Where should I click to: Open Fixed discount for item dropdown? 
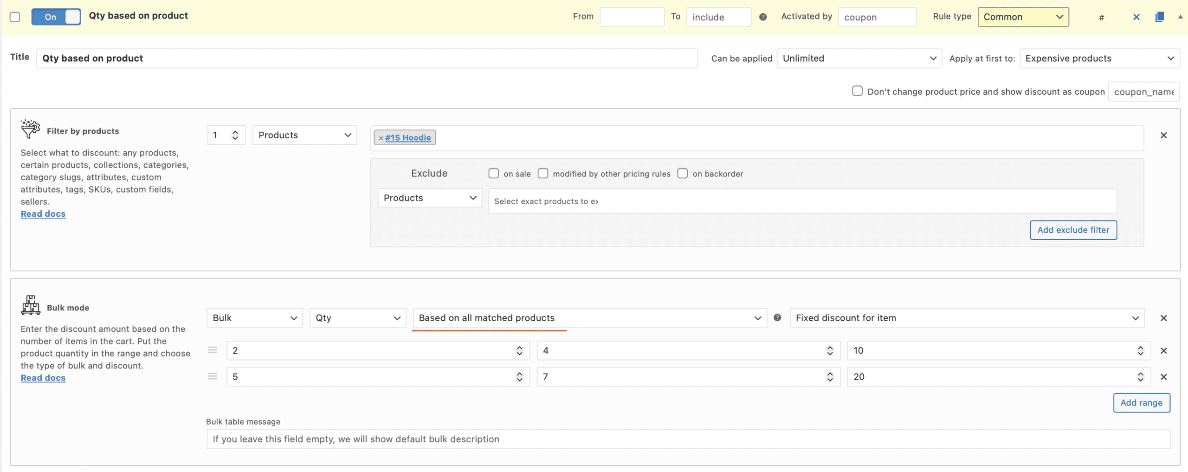click(967, 318)
